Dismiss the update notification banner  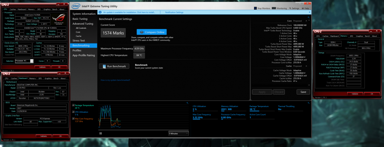[x=310, y=12]
